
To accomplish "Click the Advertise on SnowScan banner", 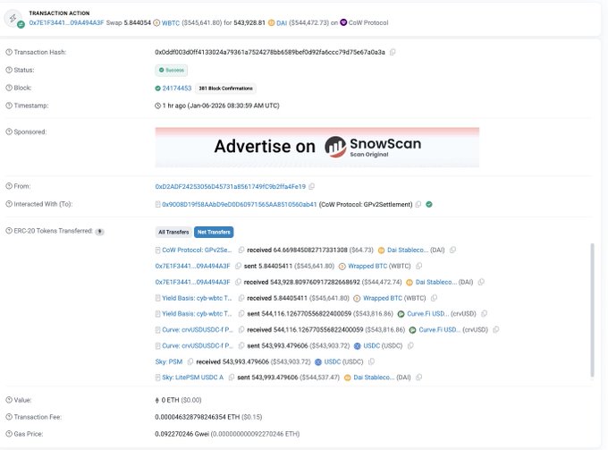I will tap(317, 147).
